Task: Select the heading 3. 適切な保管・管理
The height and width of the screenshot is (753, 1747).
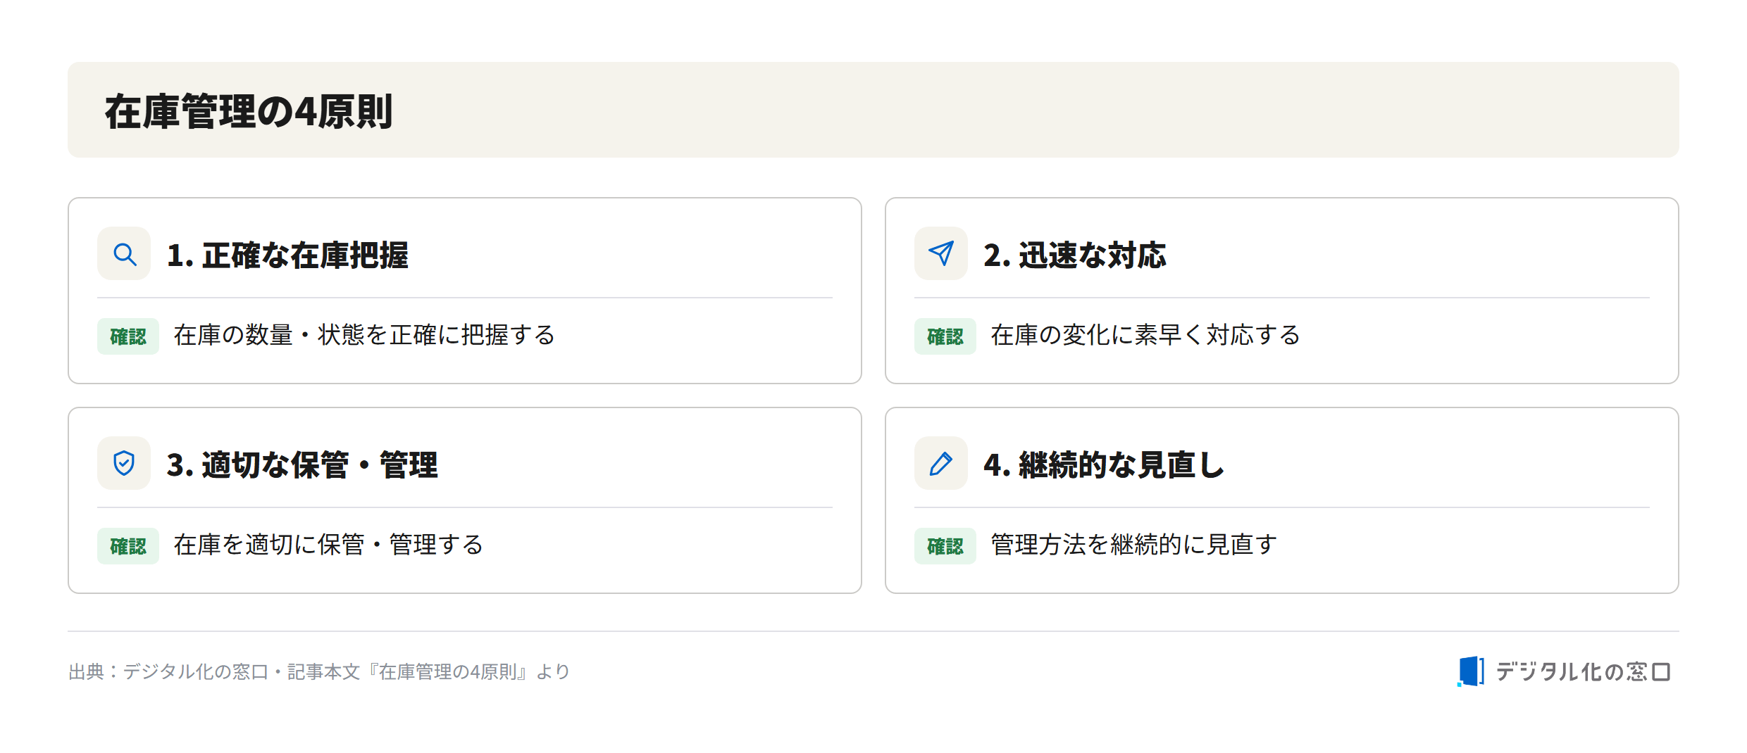Action: pos(302,464)
